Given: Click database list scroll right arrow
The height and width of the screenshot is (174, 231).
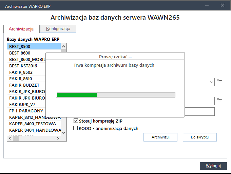Looking at the screenshot, I should click(58, 138).
